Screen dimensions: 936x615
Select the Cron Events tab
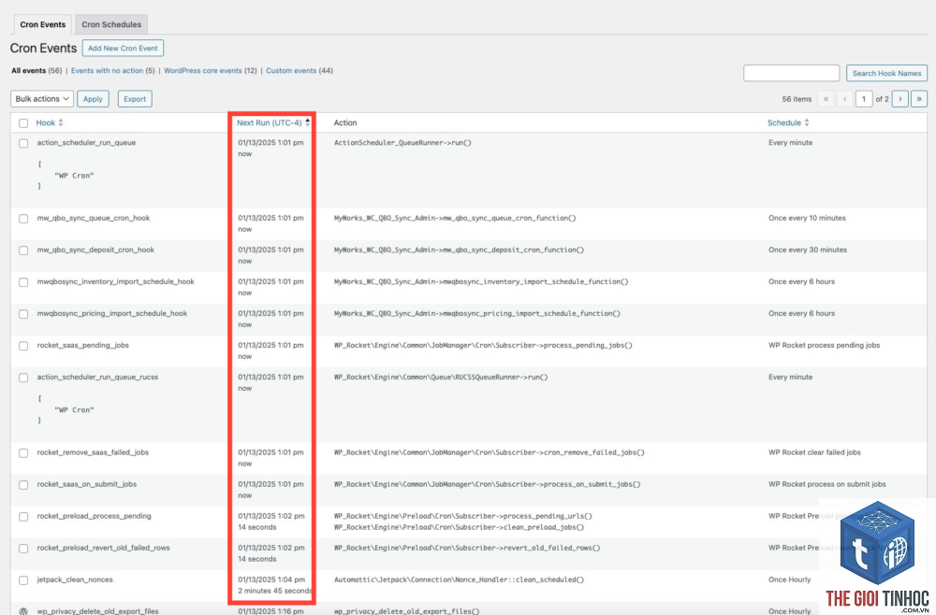(x=42, y=24)
